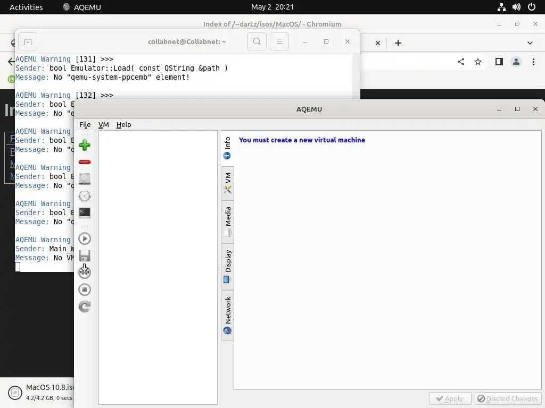545x408 pixels.
Task: Open Activities overview
Action: click(x=26, y=7)
